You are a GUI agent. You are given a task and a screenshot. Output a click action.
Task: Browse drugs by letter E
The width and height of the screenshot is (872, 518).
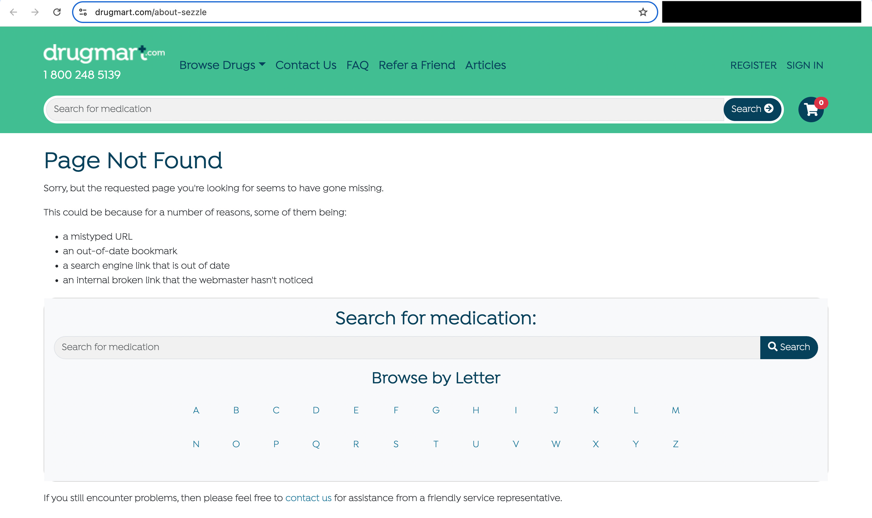coord(356,411)
